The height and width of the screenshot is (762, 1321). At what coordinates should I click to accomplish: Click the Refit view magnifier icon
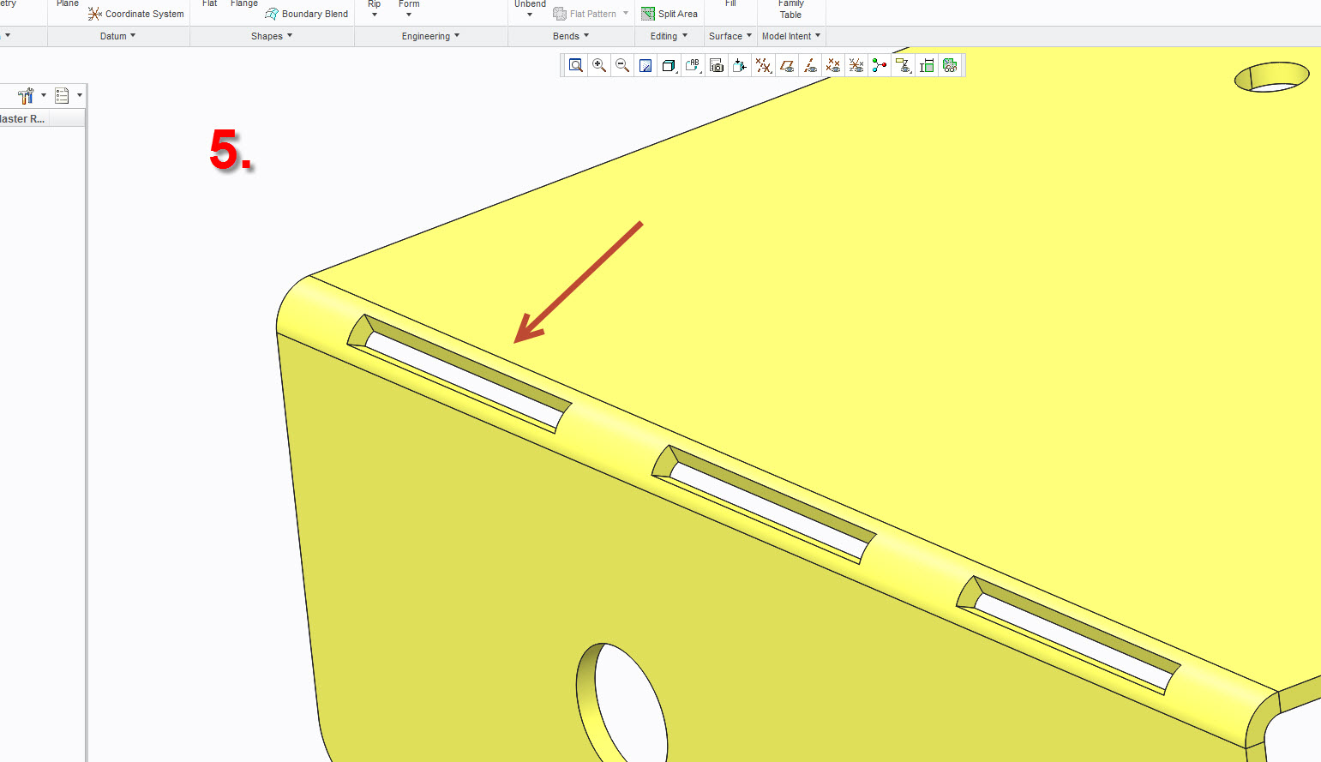tap(576, 65)
